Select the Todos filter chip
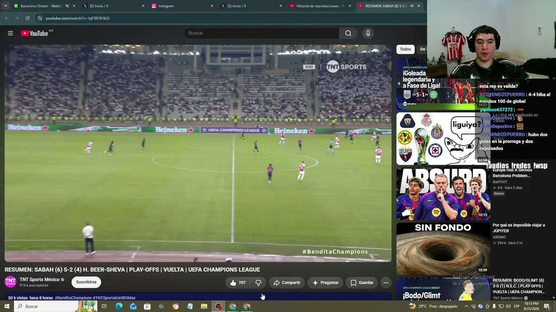Image resolution: width=556 pixels, height=312 pixels. (405, 49)
